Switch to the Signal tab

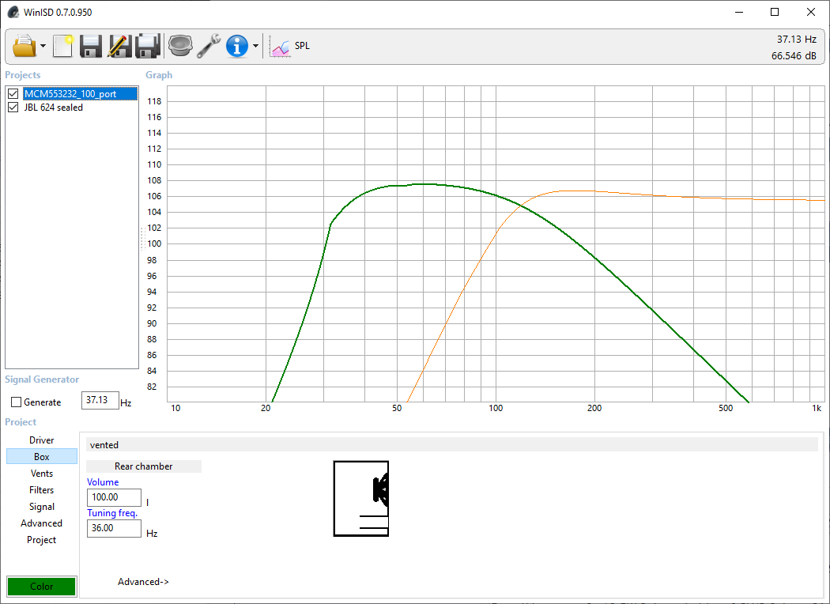(x=41, y=507)
